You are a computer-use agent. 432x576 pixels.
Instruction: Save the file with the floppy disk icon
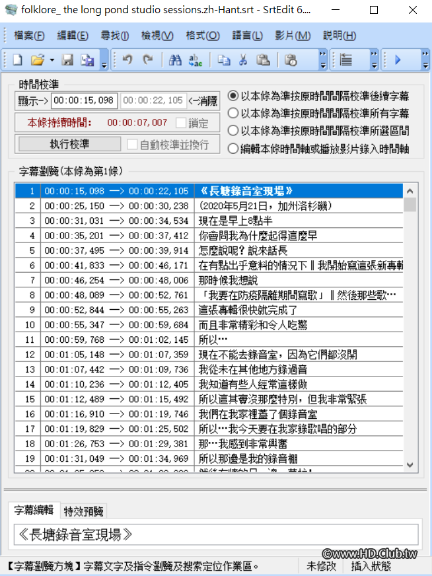[67, 59]
